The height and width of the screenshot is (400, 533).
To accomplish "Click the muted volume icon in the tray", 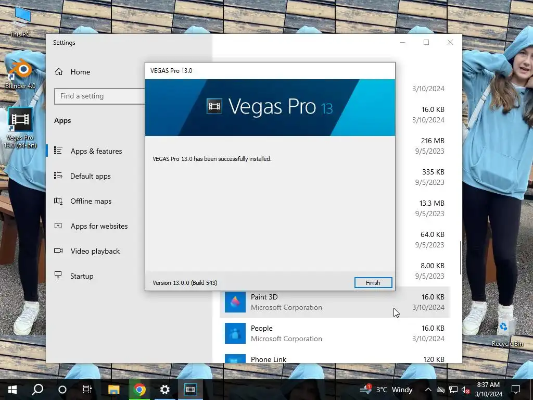I will [x=465, y=390].
